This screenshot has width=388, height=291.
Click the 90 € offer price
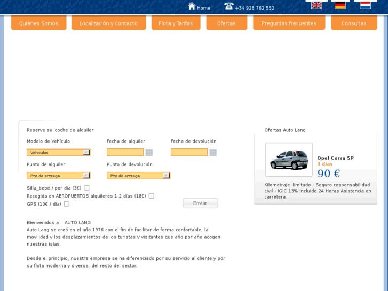click(329, 174)
